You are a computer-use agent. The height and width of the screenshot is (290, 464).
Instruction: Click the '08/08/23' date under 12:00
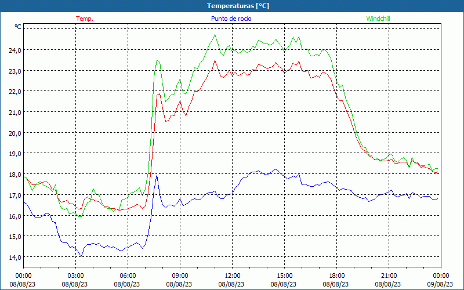tap(231, 284)
